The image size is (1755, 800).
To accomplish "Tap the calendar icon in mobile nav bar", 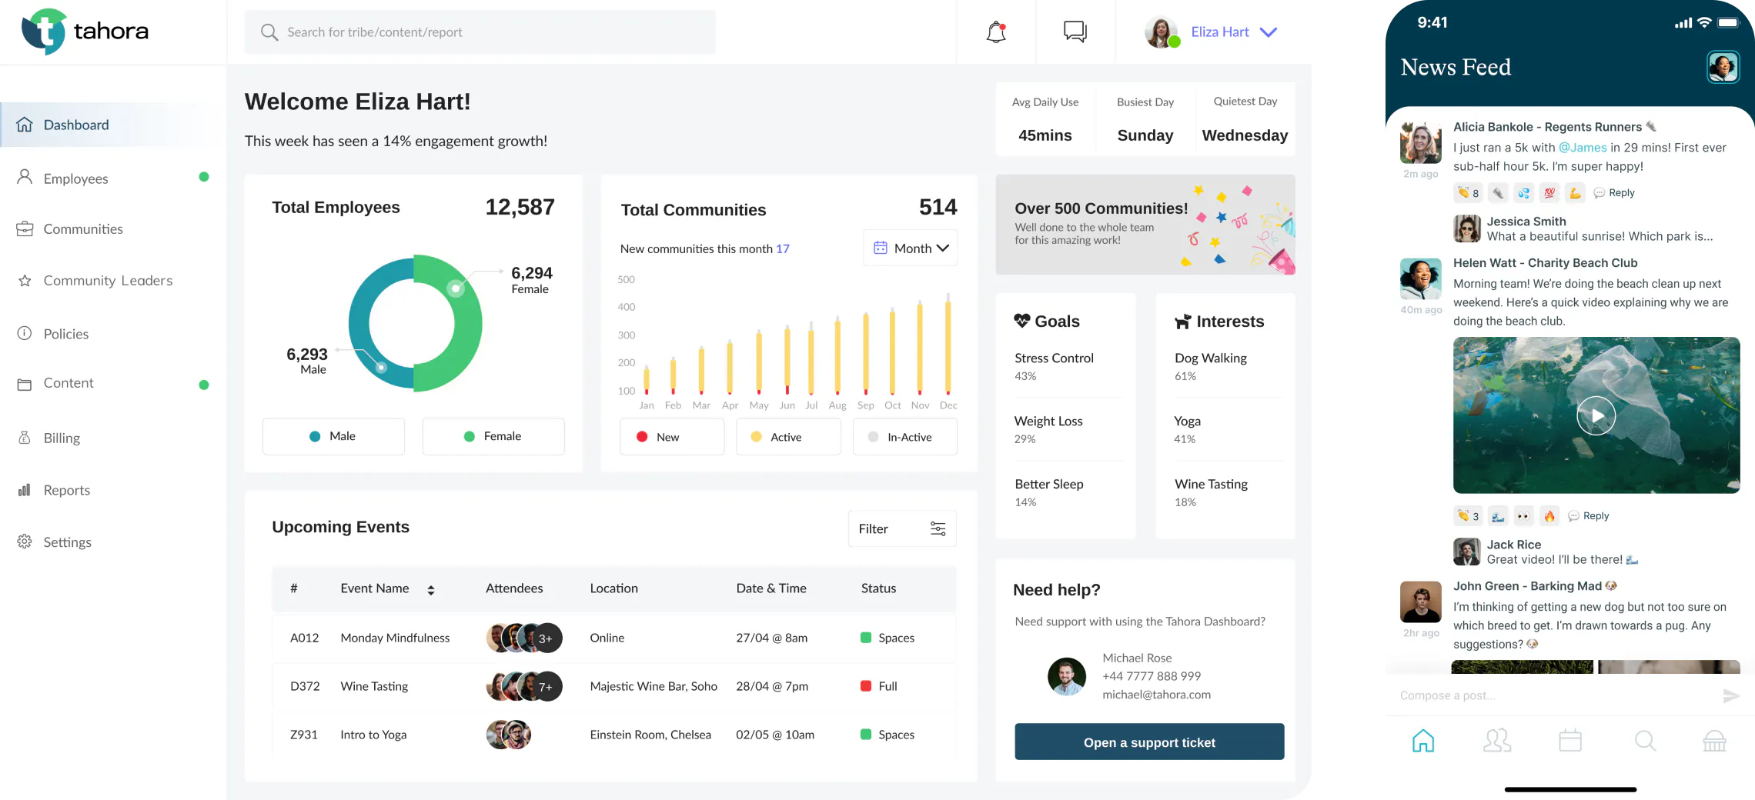I will click(1569, 741).
